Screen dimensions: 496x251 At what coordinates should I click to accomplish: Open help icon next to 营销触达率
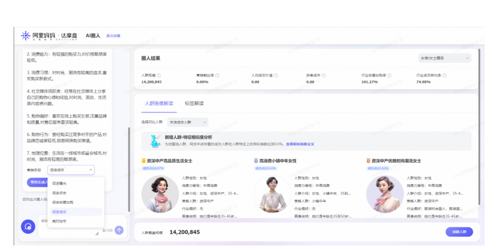pyautogui.click(x=218, y=75)
